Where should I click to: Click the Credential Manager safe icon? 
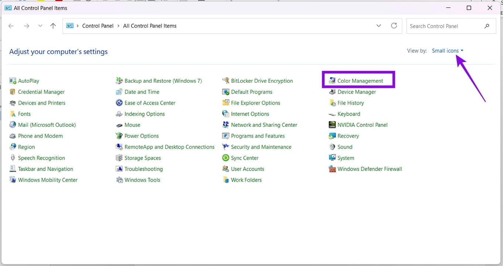(x=13, y=92)
